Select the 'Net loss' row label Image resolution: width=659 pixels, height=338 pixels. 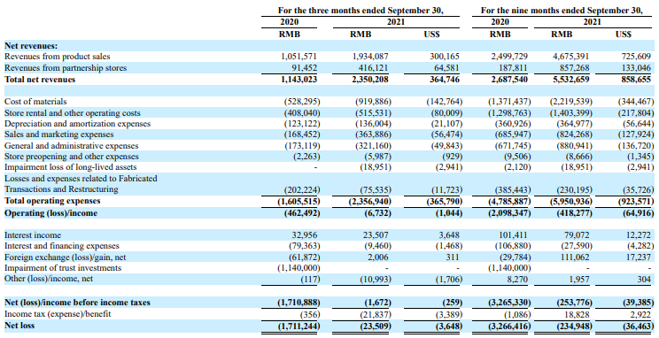(x=19, y=326)
